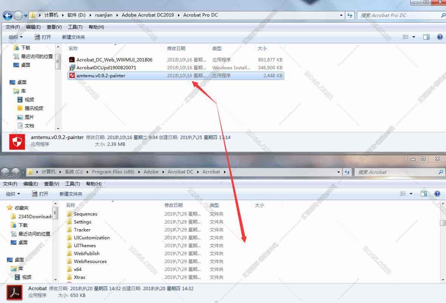The height and width of the screenshot is (303, 446).
Task: Select the Acrobat_DC_Web_WWMUI_201806 file icon
Action: coord(72,60)
